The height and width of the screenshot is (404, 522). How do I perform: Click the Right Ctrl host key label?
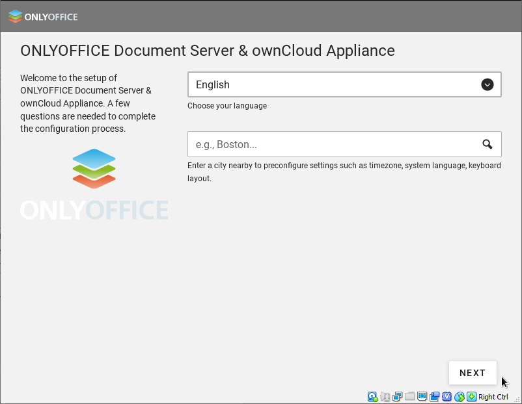tap(493, 397)
